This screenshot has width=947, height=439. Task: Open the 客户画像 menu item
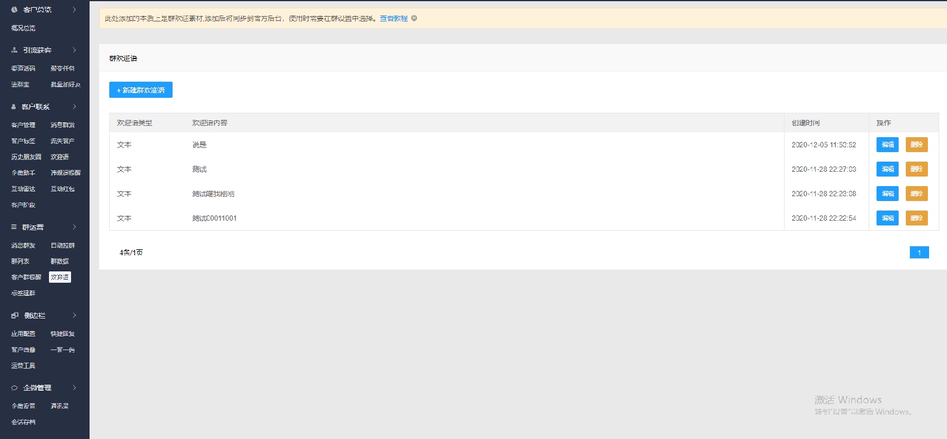coord(23,350)
